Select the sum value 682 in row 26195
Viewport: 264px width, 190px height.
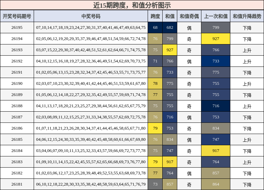170,27
